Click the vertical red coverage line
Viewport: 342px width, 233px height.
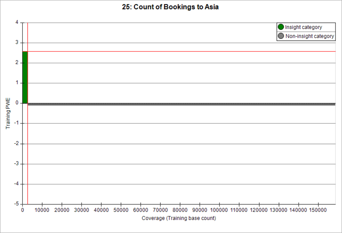[28, 114]
